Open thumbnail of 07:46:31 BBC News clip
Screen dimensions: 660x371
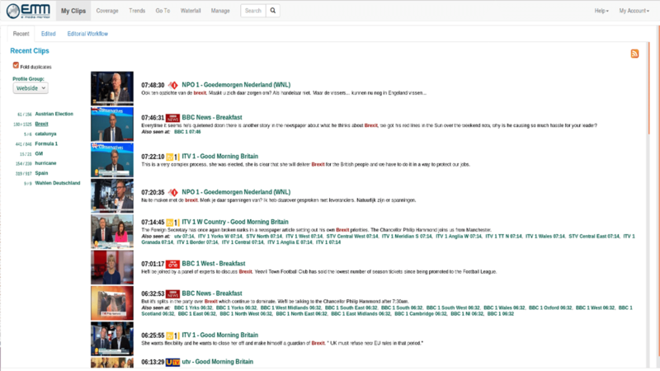coord(112,124)
